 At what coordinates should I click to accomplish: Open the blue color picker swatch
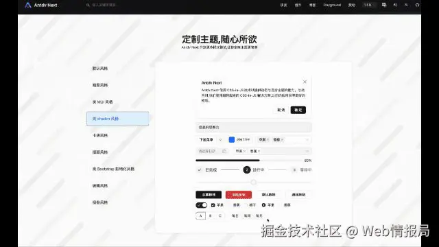tap(232, 139)
